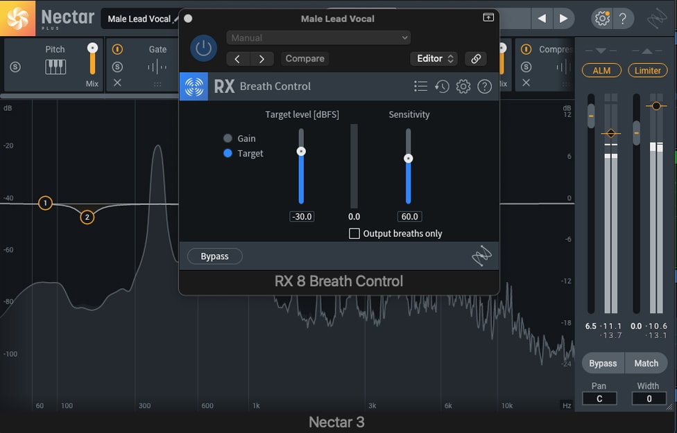Image resolution: width=677 pixels, height=433 pixels.
Task: Click the -30.0 target level value field
Action: [302, 216]
